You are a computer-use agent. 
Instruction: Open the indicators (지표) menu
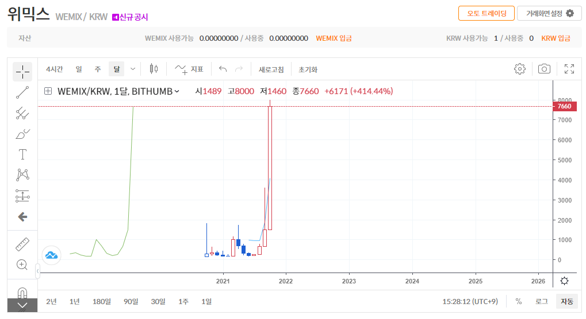[189, 69]
